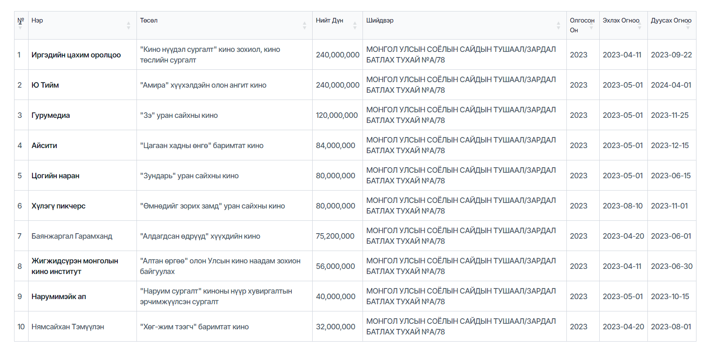
Task: Sort by Олгосон Он arrow icon
Action: point(591,27)
